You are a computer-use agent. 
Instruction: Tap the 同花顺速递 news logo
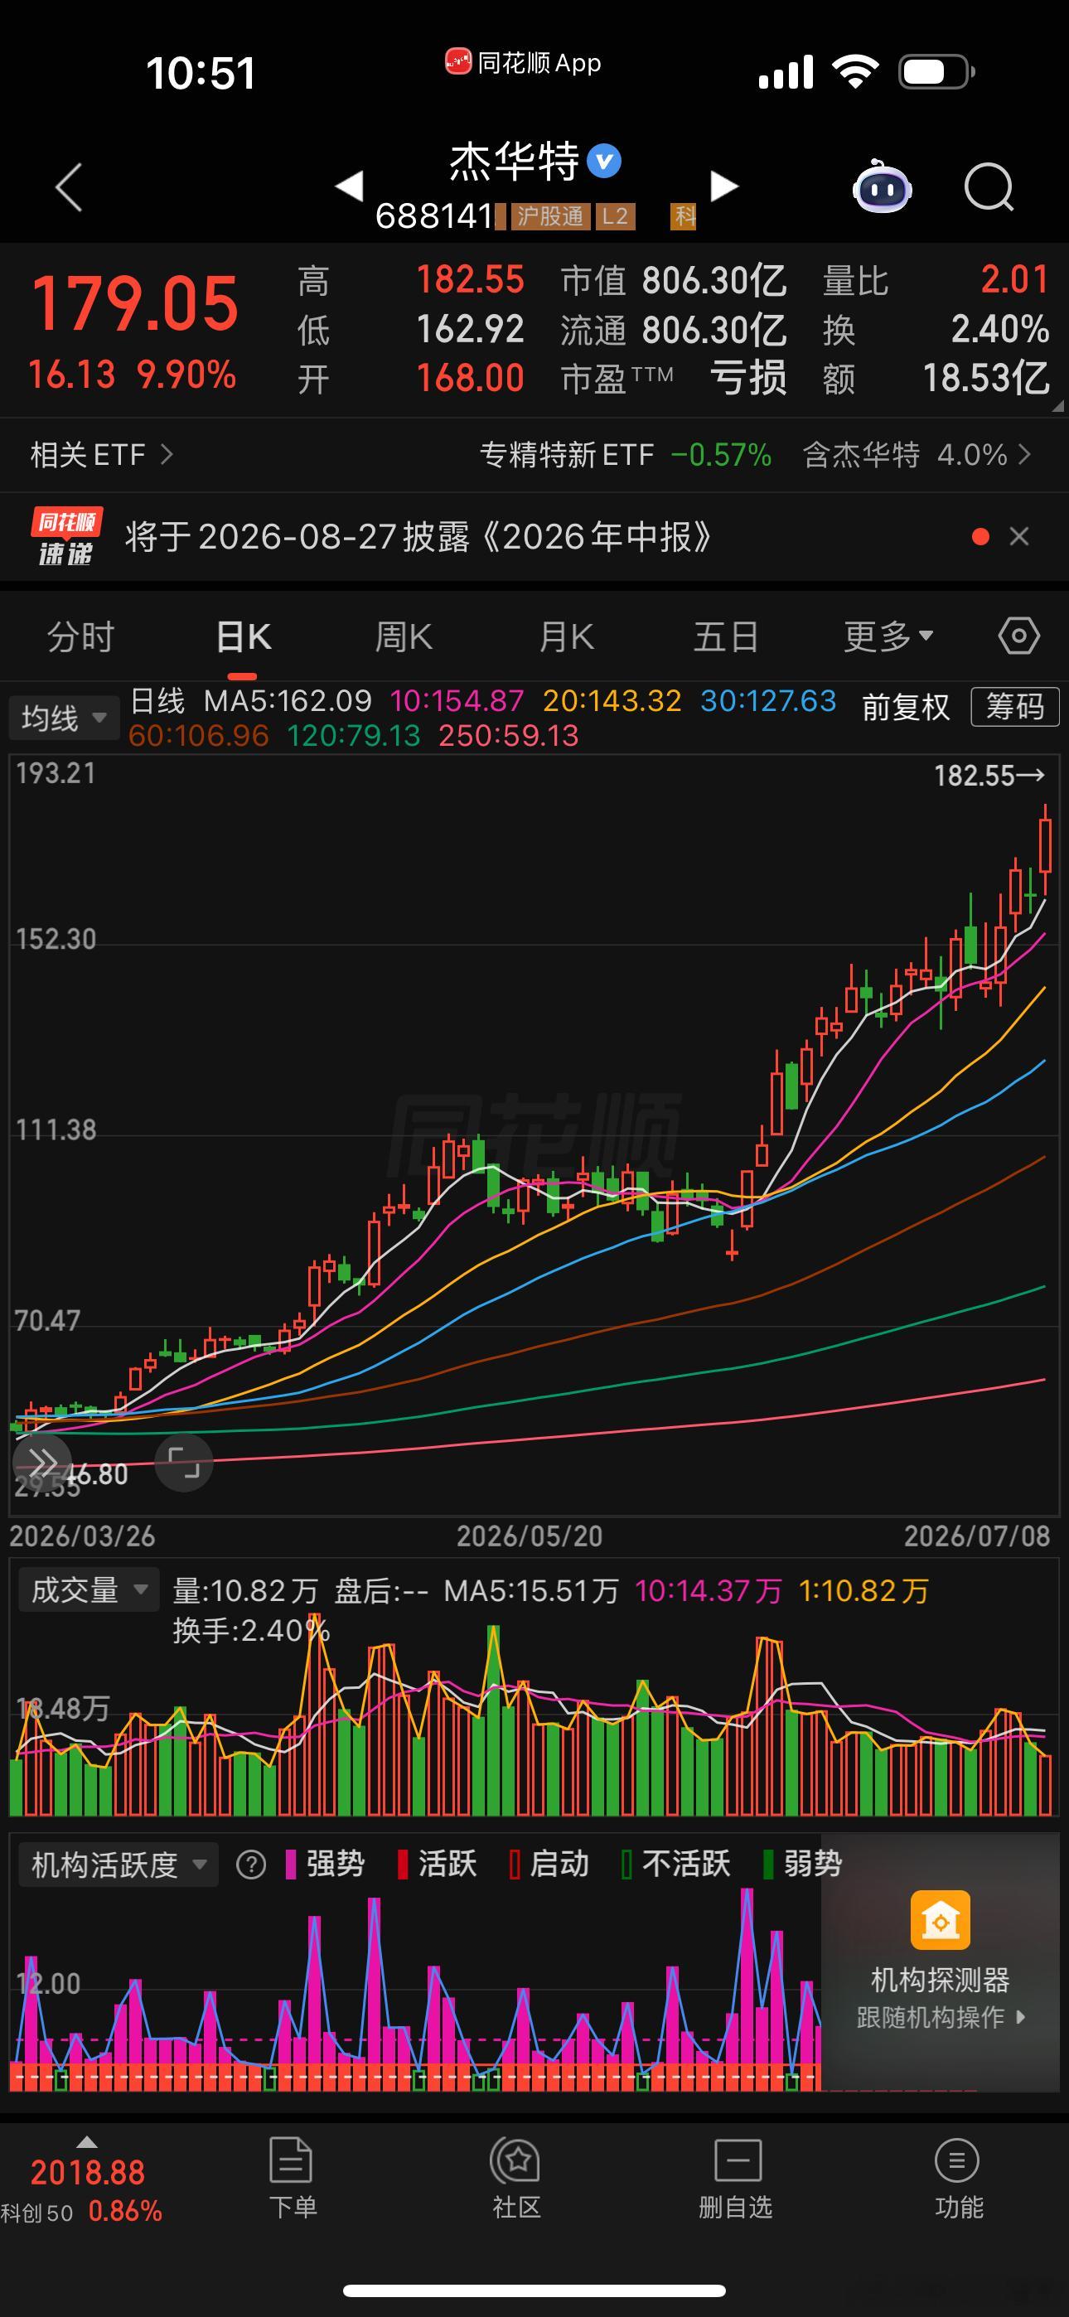point(65,536)
